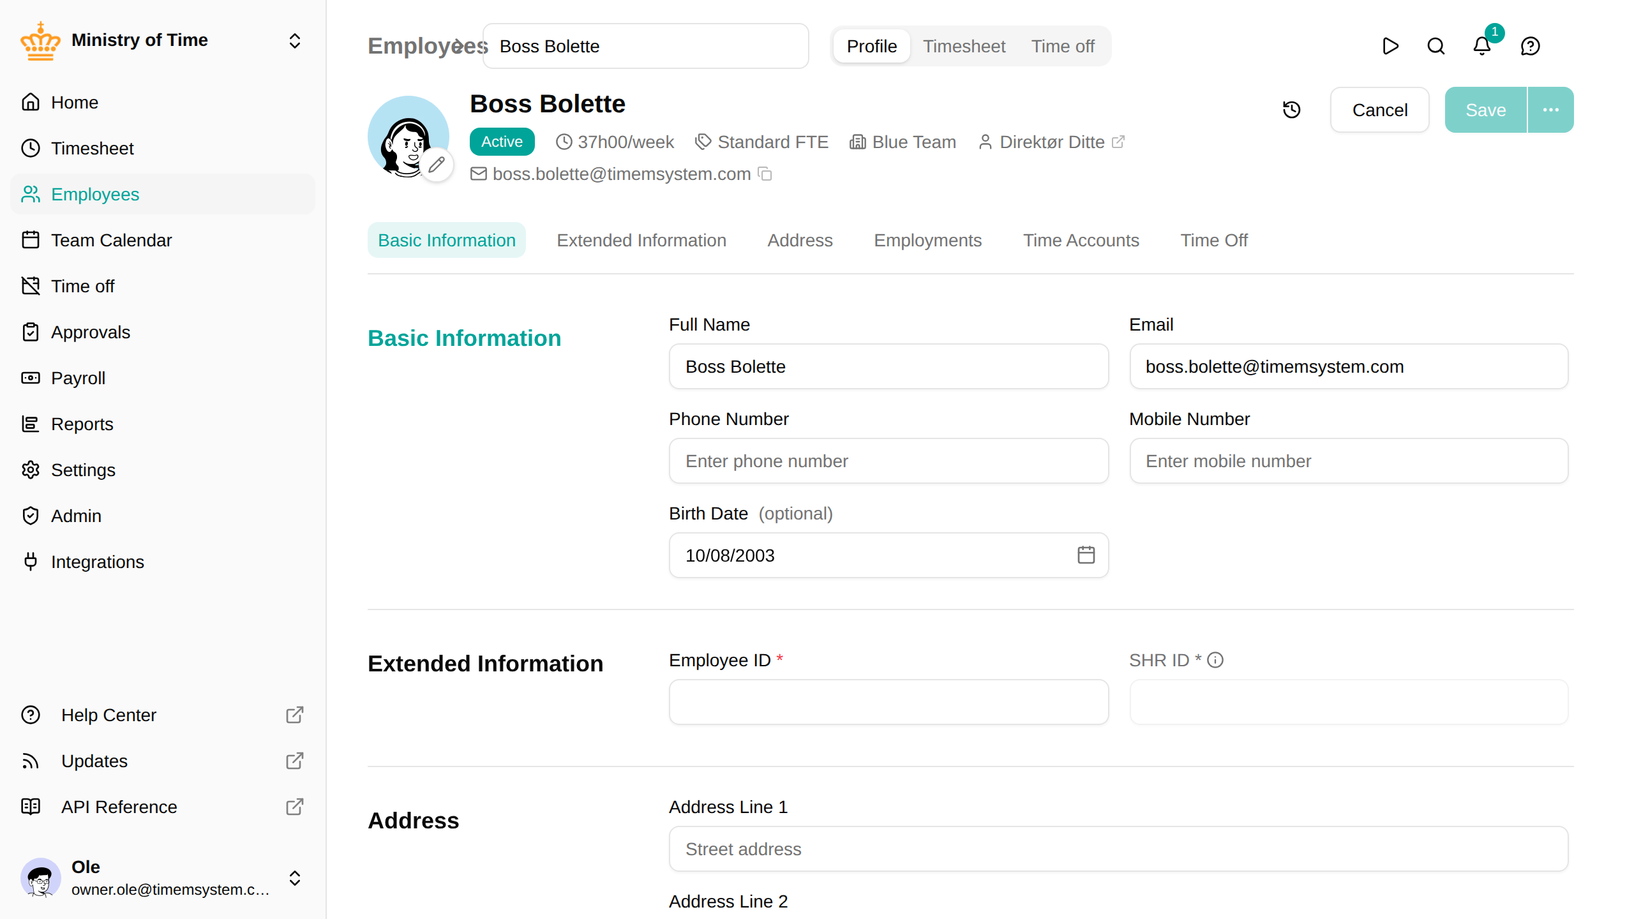Switch to Timesheet view tab

964,46
